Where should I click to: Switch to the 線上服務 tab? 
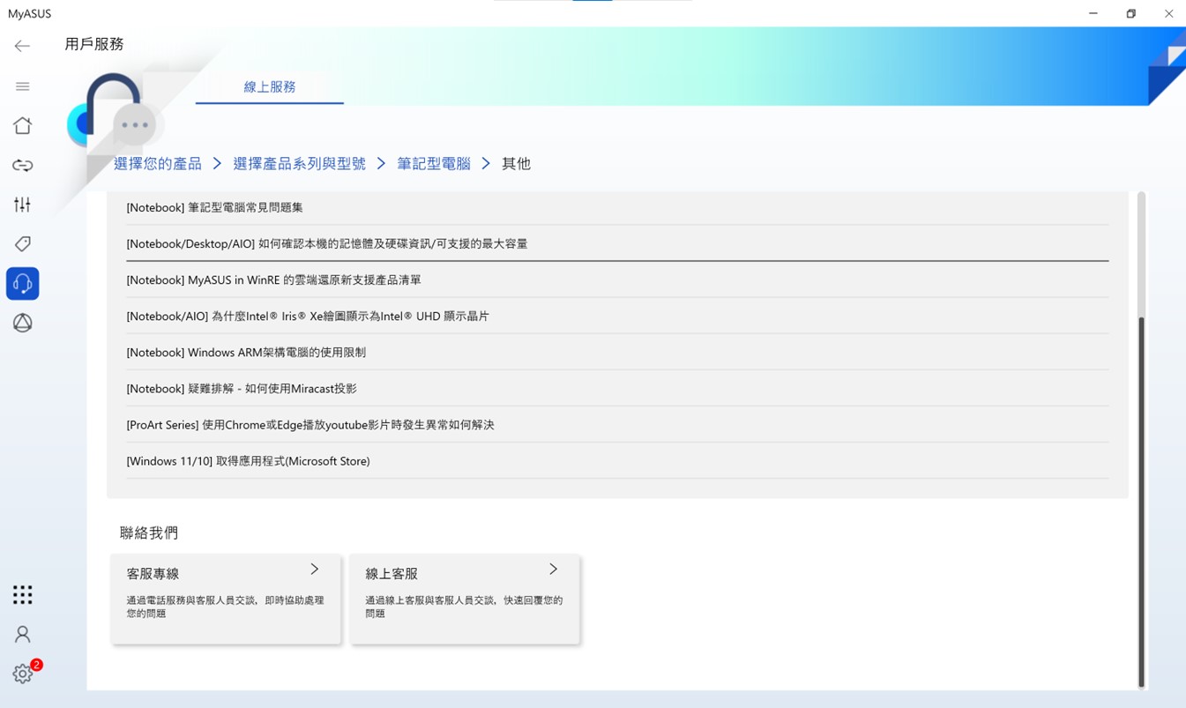click(x=270, y=87)
